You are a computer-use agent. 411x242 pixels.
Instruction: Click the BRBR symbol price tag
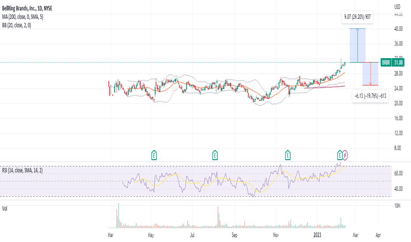tap(386, 62)
